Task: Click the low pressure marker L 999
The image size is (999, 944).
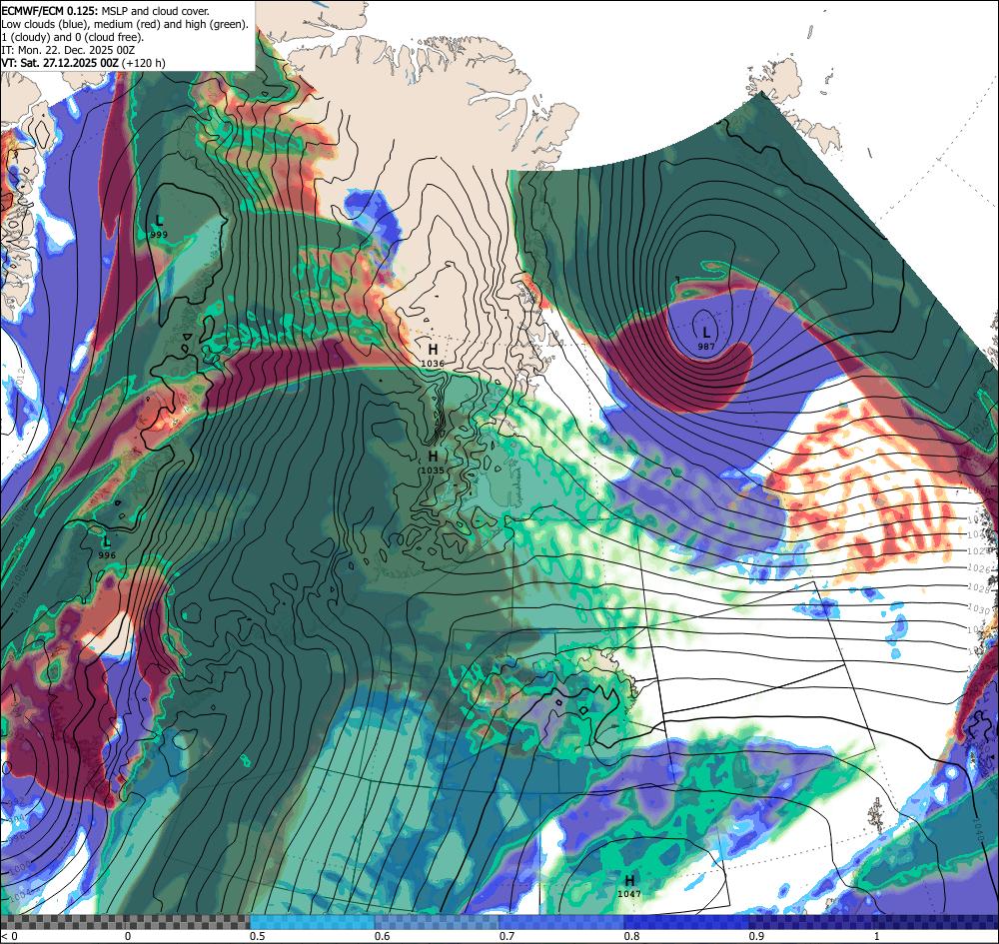Action: click(x=159, y=226)
